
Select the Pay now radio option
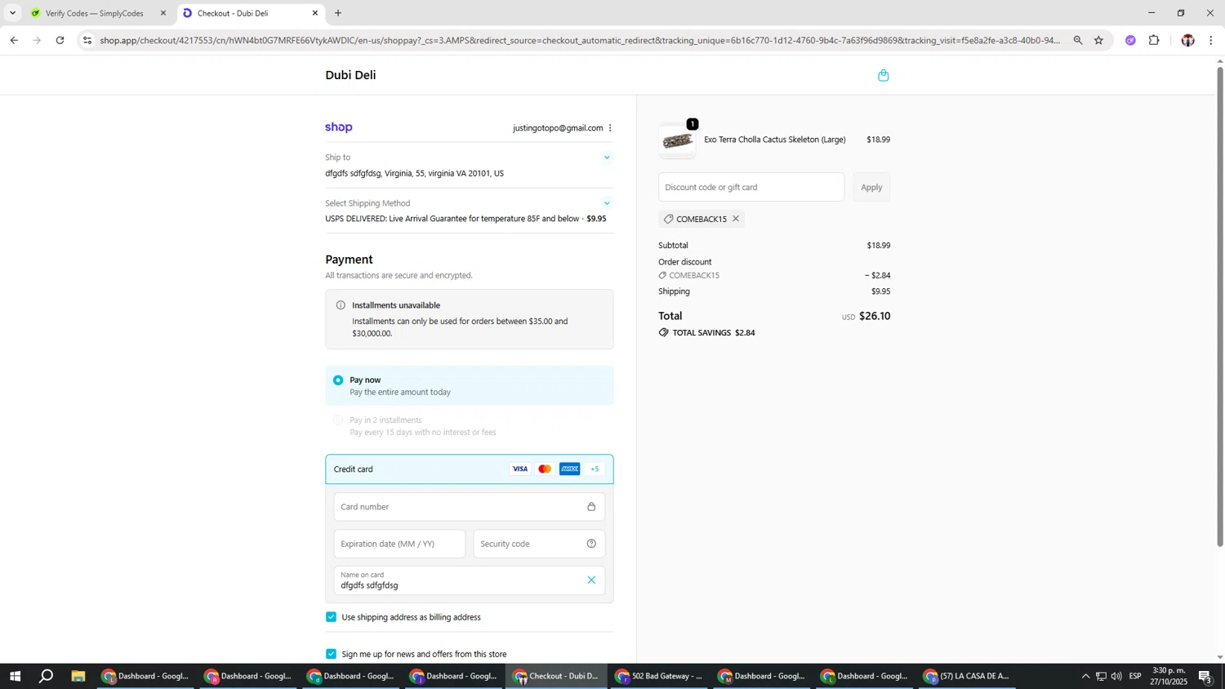pos(338,380)
